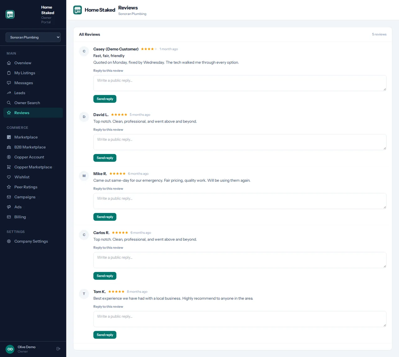Open Copper Account page
This screenshot has height=357, width=399.
point(33,157)
